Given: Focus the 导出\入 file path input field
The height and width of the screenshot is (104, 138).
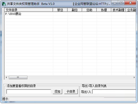Looking at the screenshot, I should 114,92.
